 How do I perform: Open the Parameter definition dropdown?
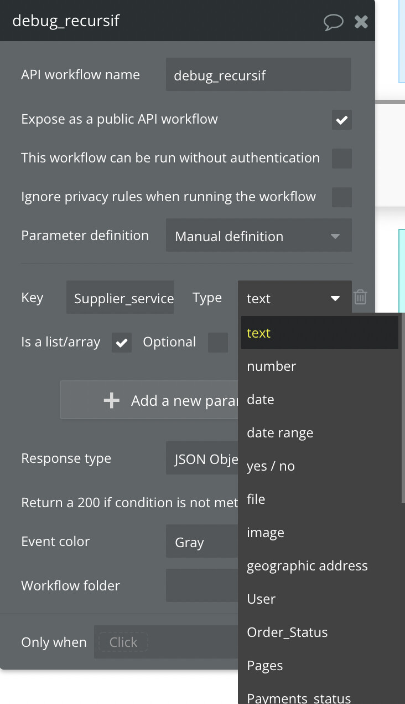click(258, 236)
